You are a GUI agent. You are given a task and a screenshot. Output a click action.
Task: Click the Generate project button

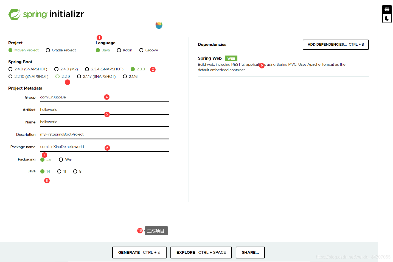point(139,252)
